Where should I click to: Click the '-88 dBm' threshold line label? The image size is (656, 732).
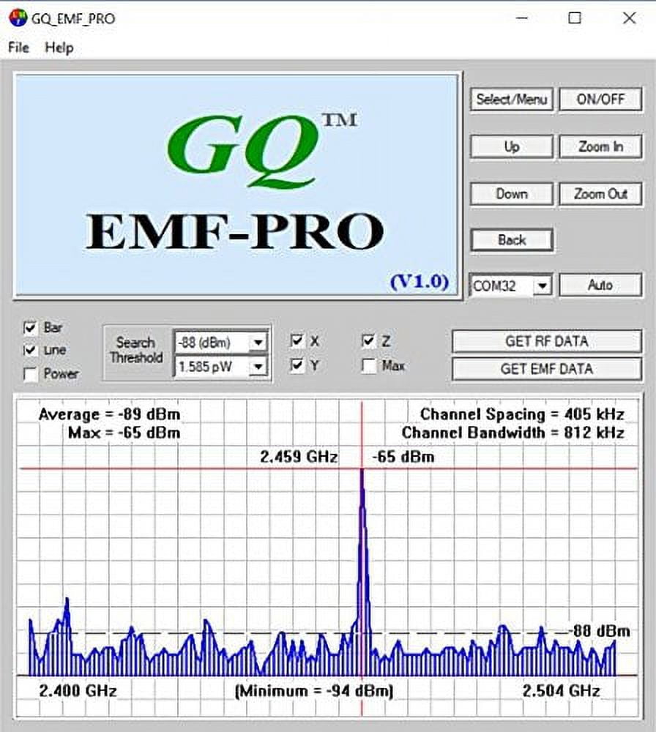click(x=601, y=631)
